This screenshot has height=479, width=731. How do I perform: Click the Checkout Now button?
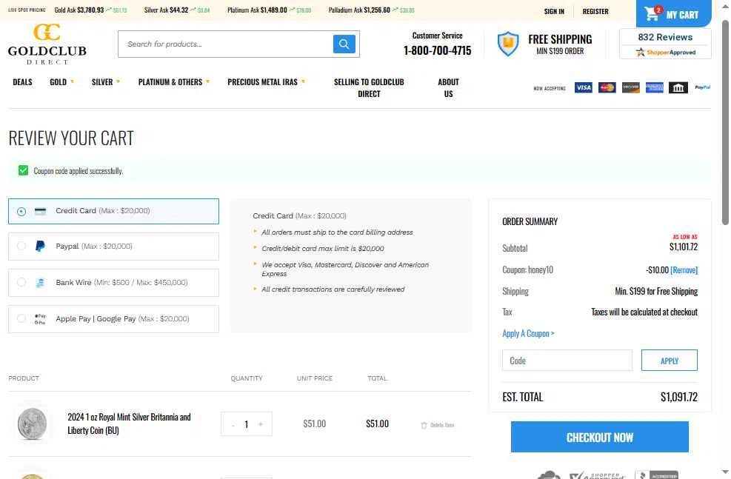tap(599, 437)
